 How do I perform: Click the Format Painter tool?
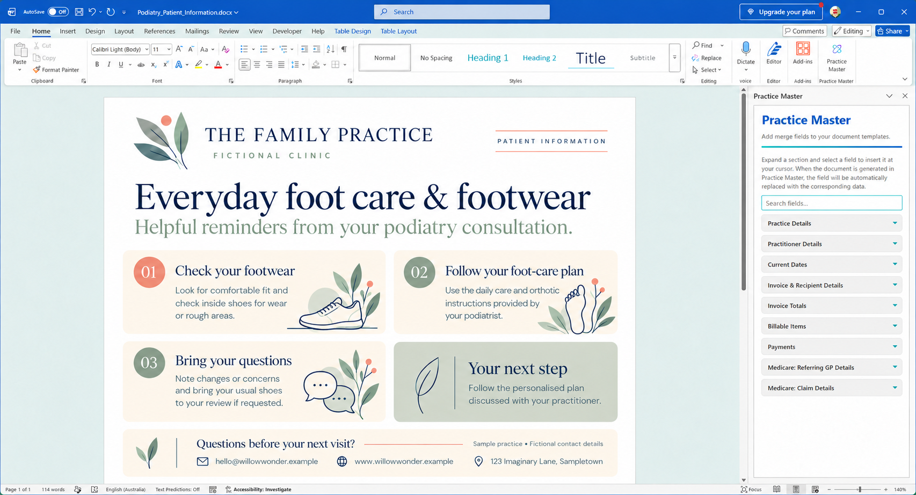pos(56,70)
